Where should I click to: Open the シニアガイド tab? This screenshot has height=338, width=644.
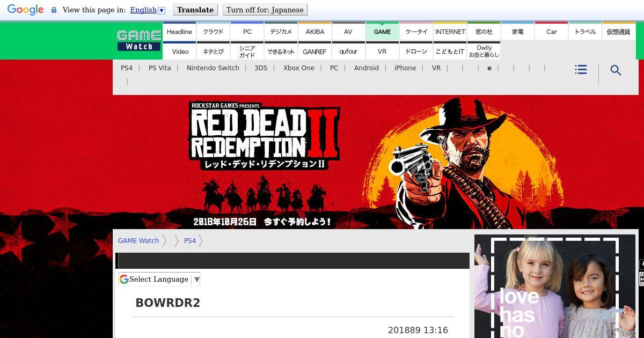coord(247,51)
